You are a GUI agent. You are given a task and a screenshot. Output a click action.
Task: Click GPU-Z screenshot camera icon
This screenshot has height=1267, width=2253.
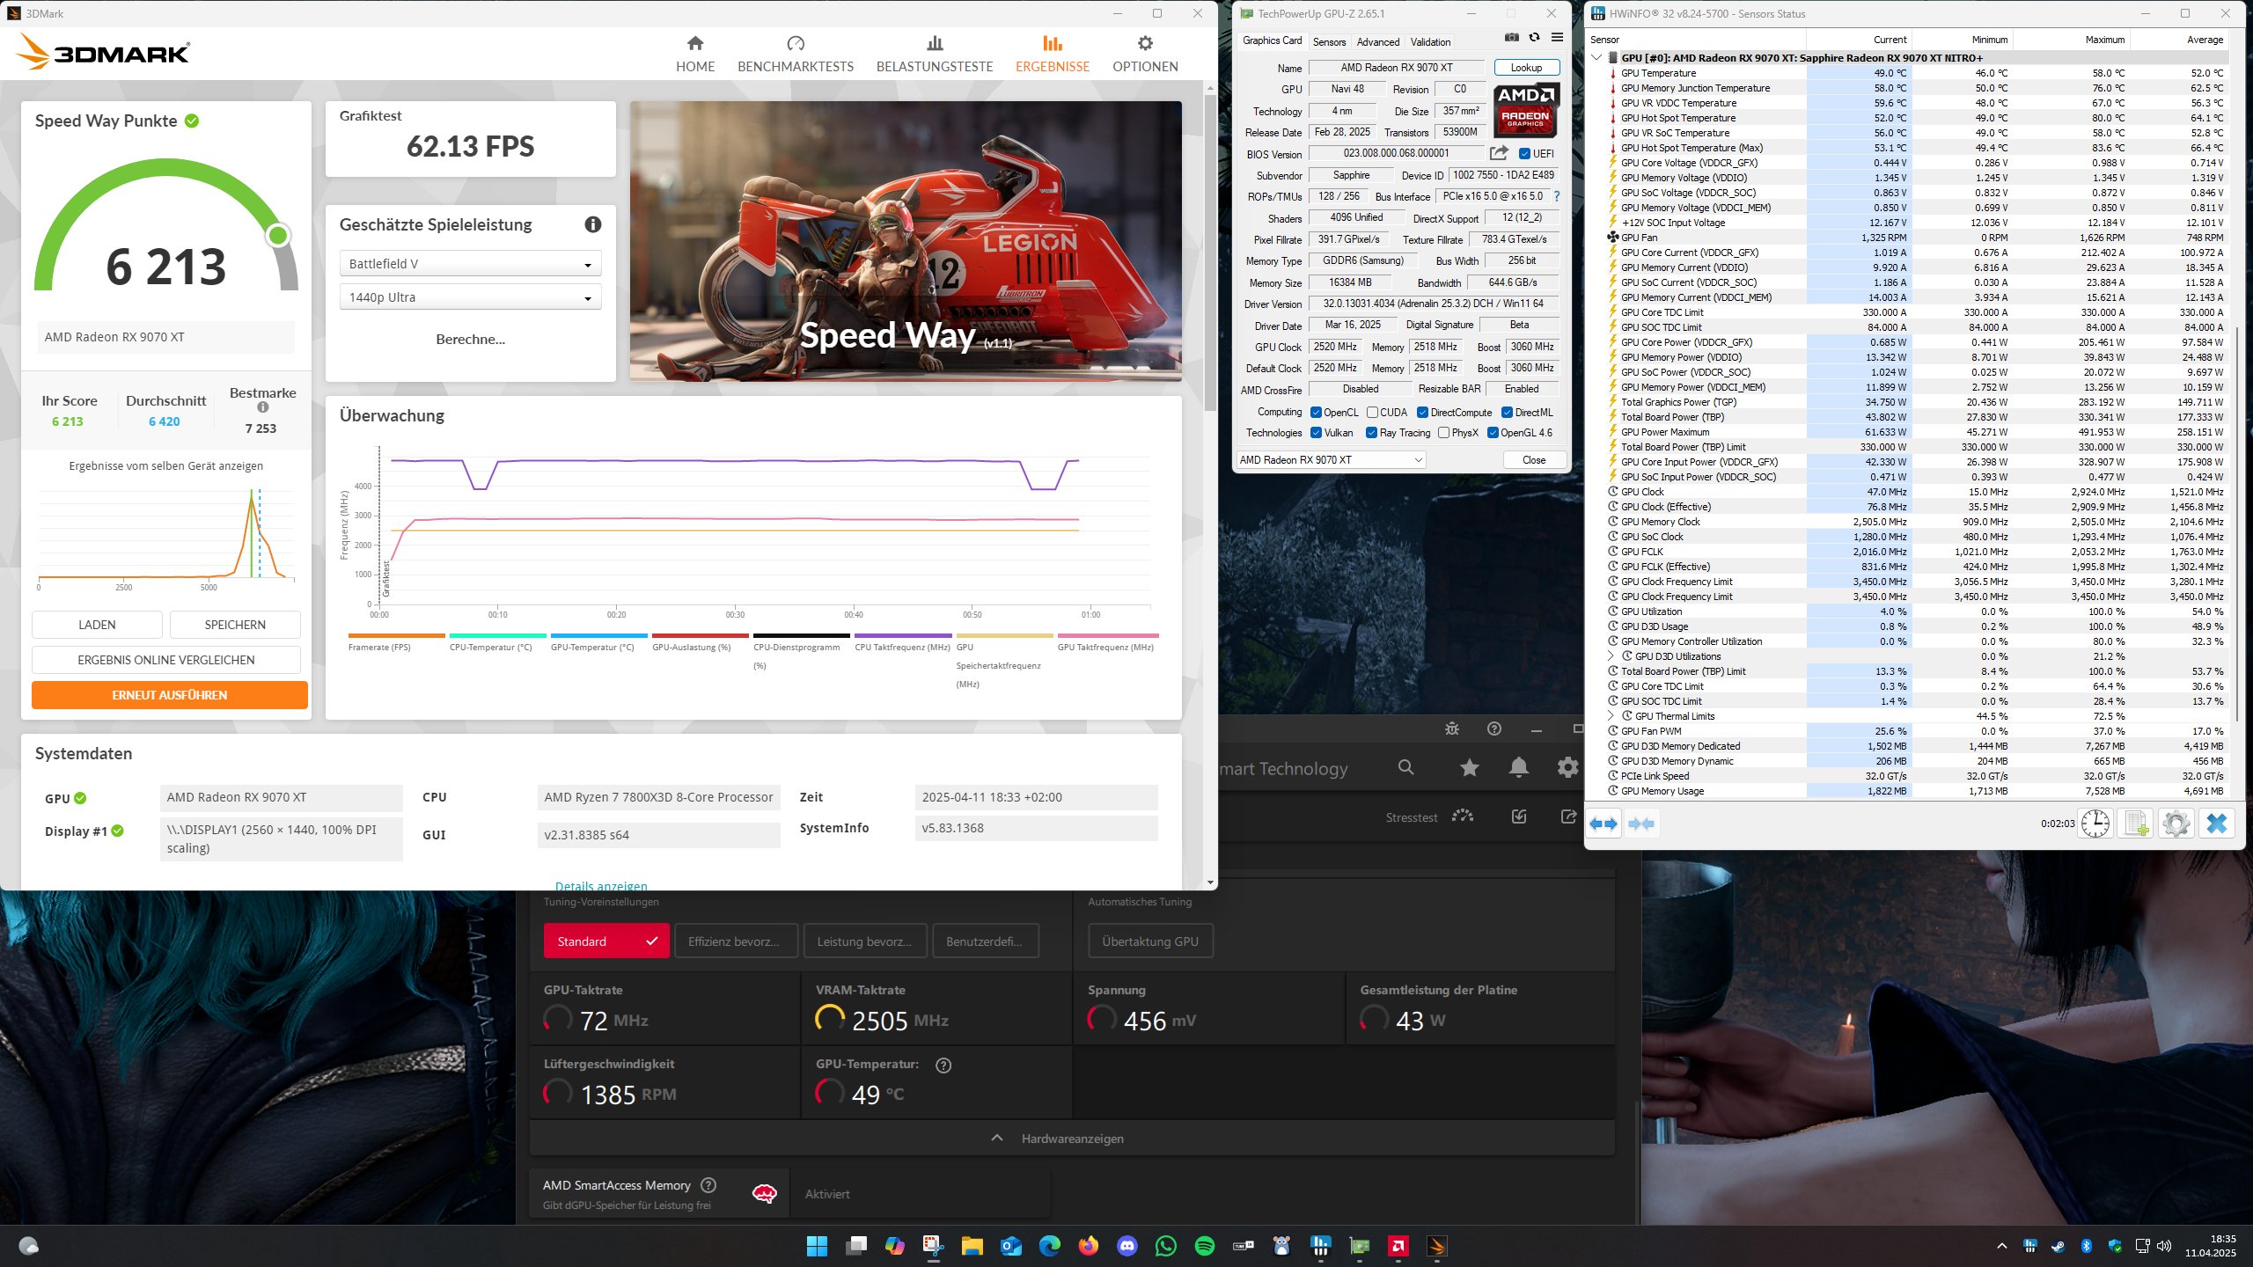1511,38
